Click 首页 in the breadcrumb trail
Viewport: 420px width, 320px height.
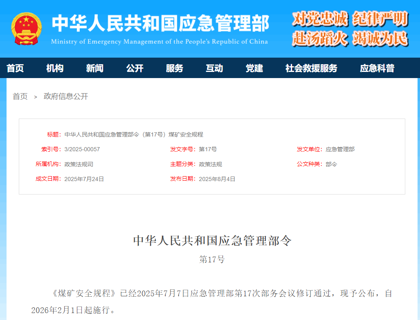(x=19, y=96)
